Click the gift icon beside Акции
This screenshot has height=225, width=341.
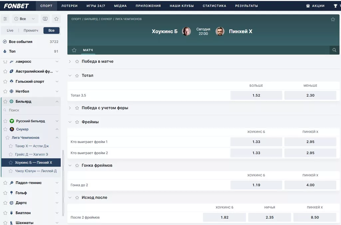pos(308,6)
